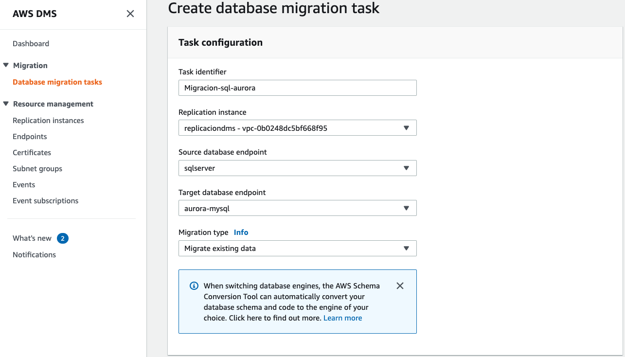This screenshot has height=357, width=625.
Task: Click the What's new badge showing 2
Action: coord(62,238)
